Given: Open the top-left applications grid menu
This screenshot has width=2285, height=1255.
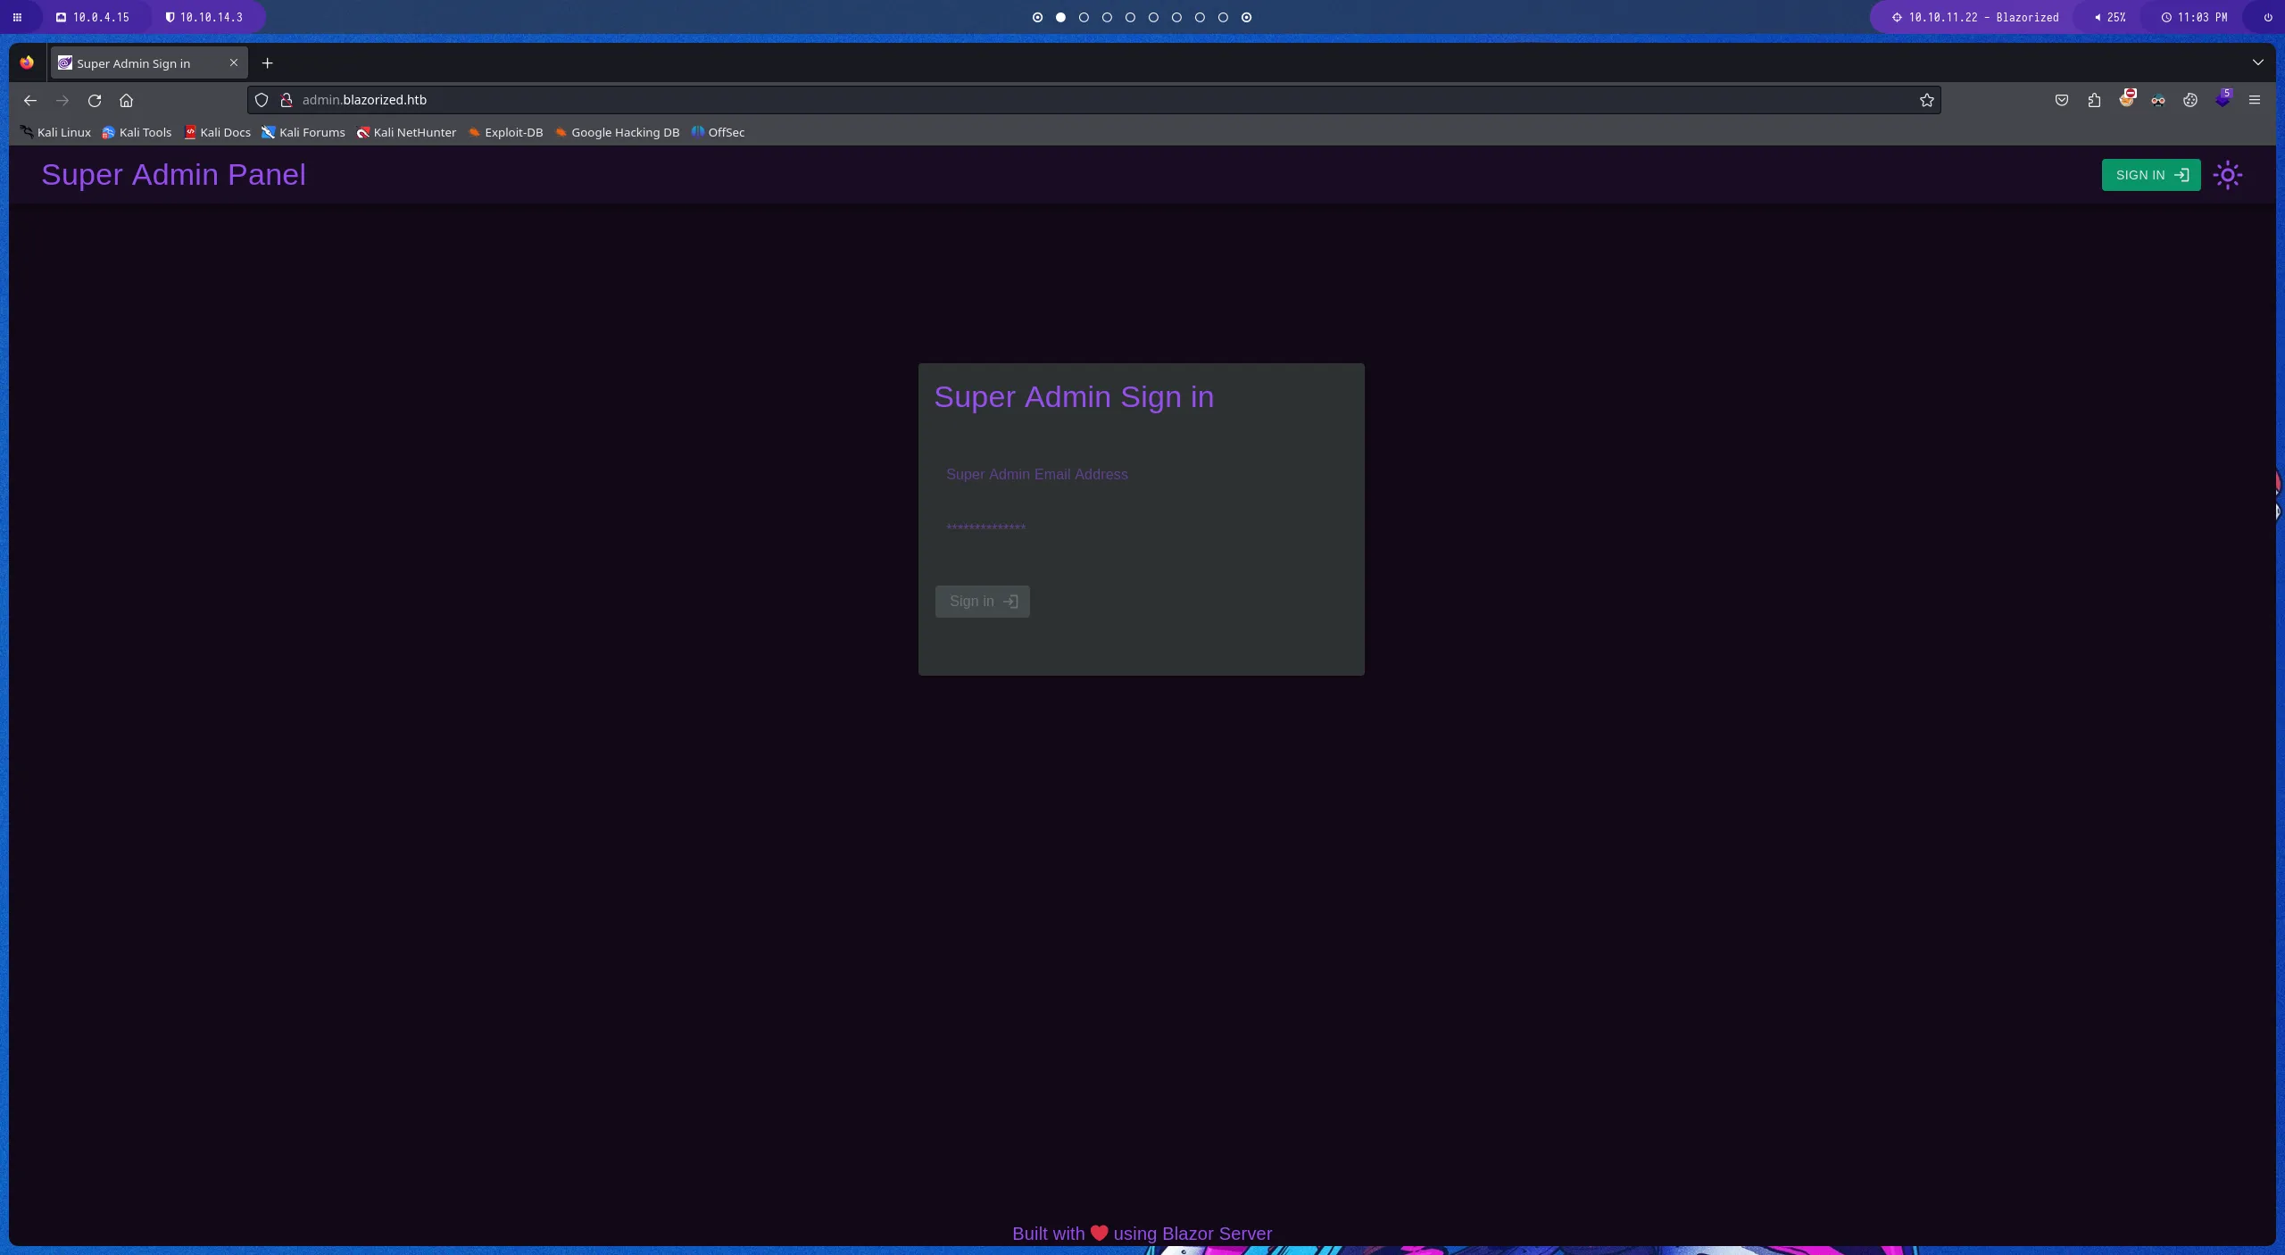Looking at the screenshot, I should coord(17,17).
